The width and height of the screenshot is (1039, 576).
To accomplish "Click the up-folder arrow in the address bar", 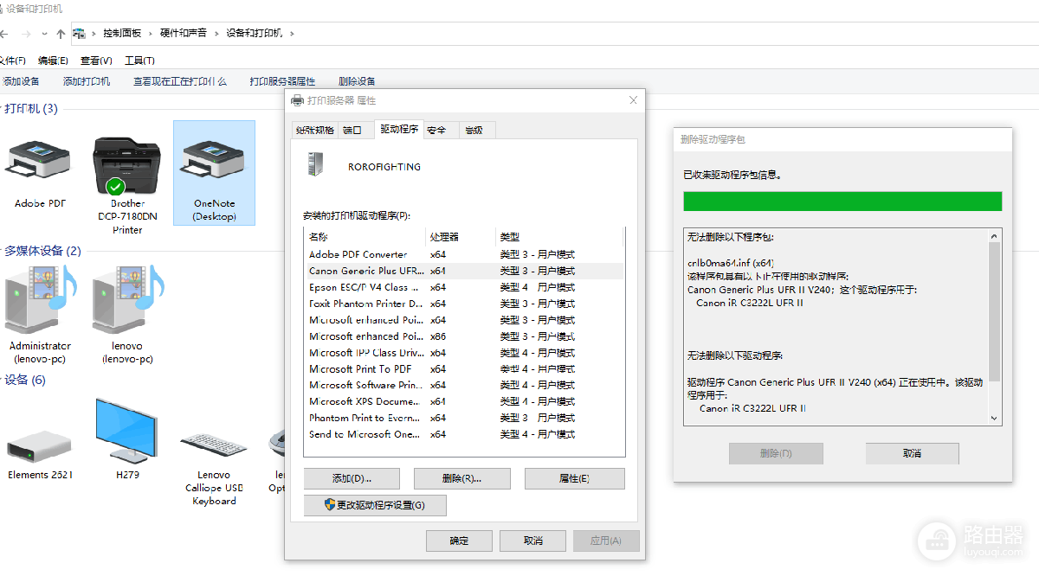I will (x=60, y=34).
